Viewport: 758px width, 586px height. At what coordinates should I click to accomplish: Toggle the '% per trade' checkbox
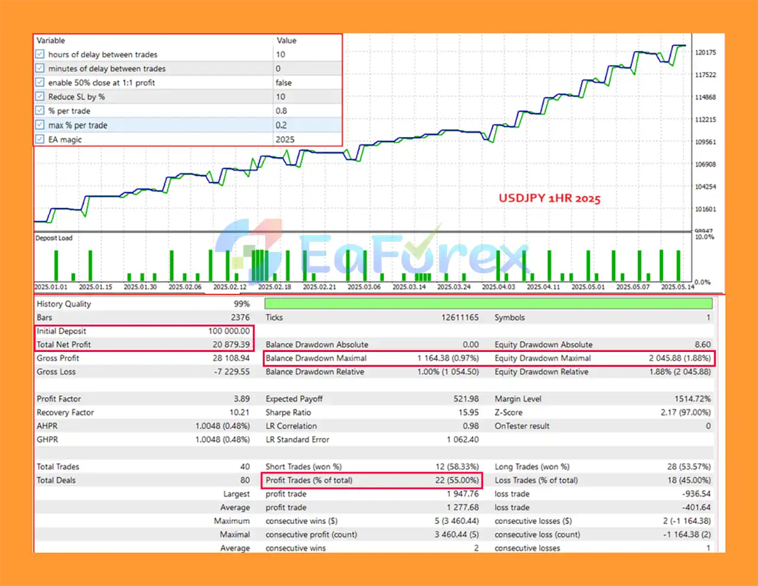click(x=40, y=111)
